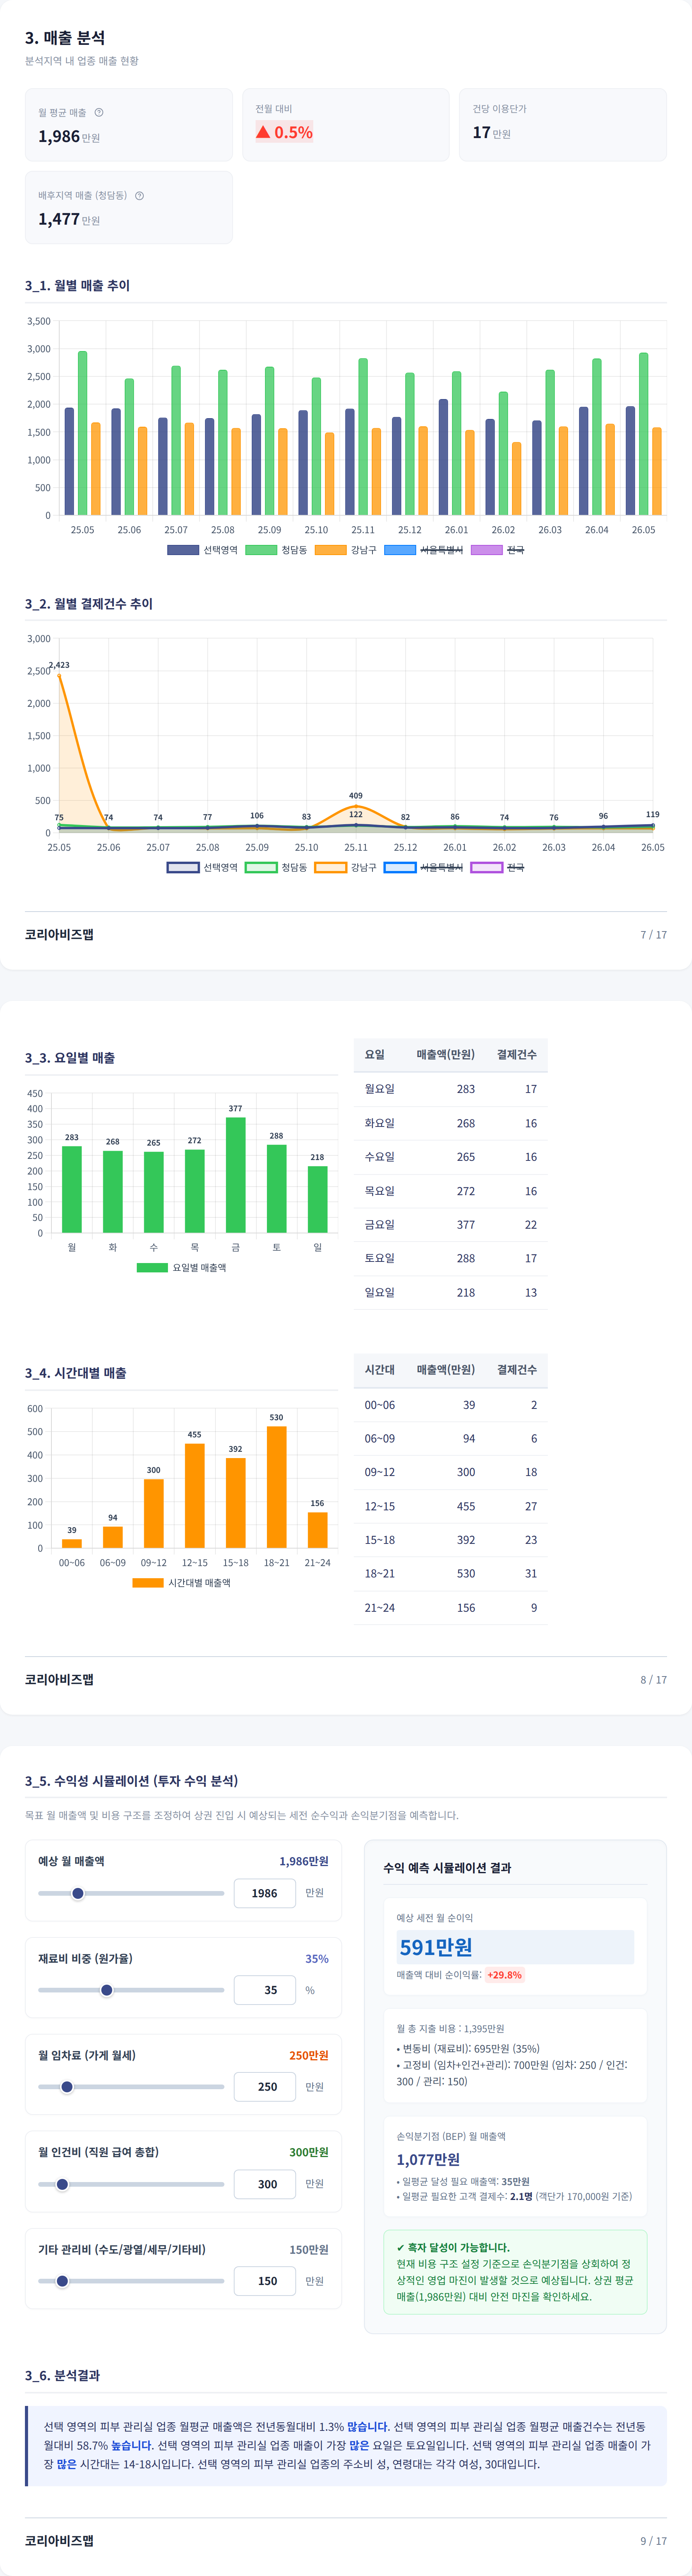This screenshot has width=692, height=2576.
Task: Toggle 선택영역 legend in 월별 매출 추이 chart
Action: (x=202, y=550)
